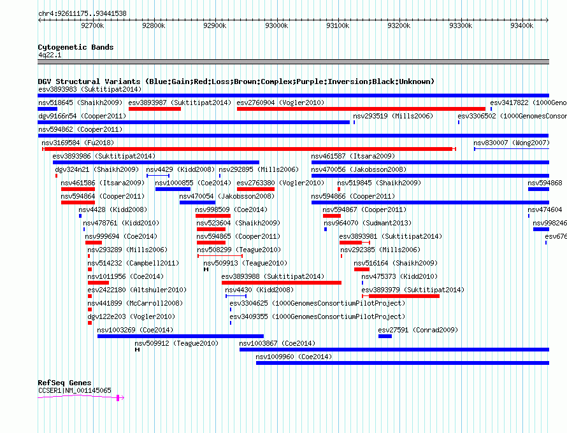
Task: Click the nsv293519 (Mills2006) label
Action: (x=393, y=116)
